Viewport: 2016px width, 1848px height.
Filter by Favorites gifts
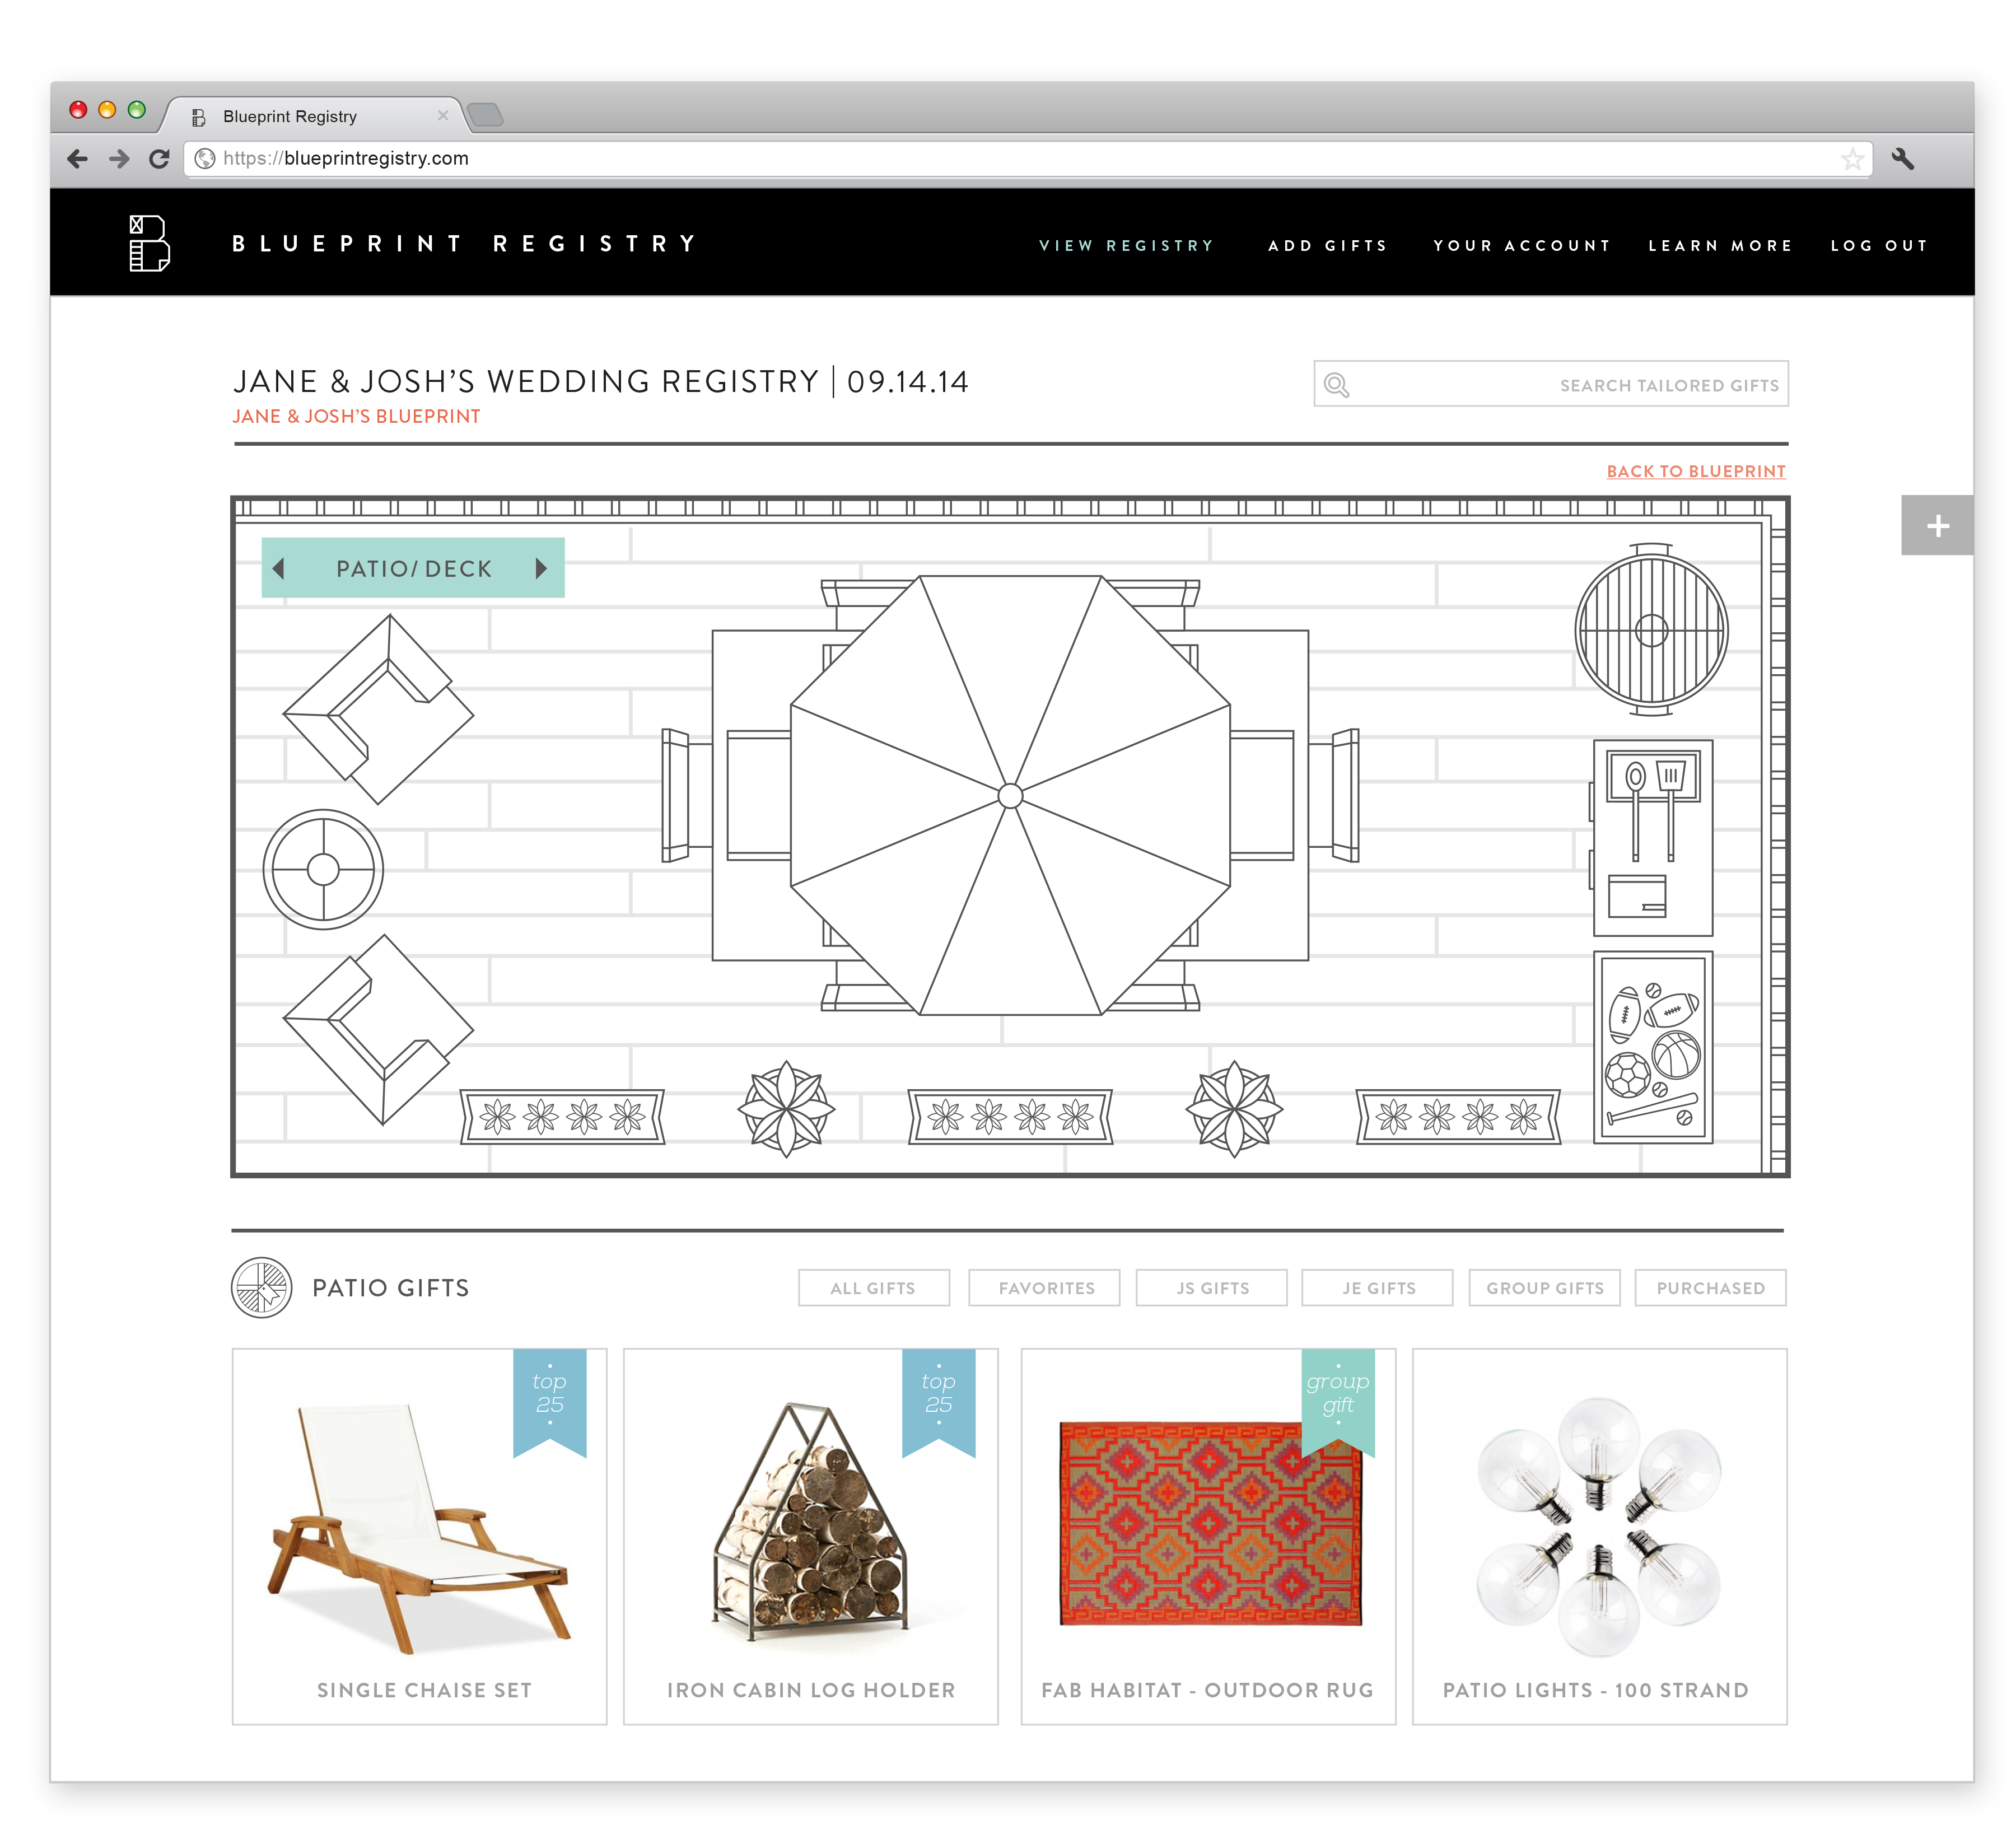(1046, 1289)
